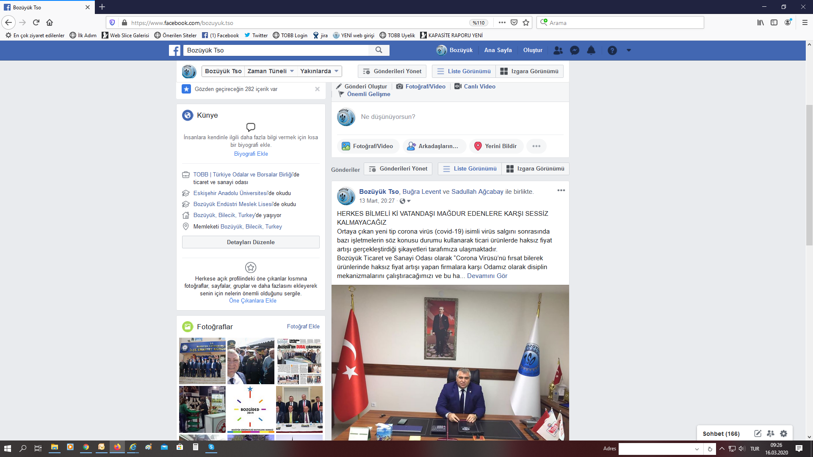Open the notifications bell icon
This screenshot has width=813, height=457.
591,50
